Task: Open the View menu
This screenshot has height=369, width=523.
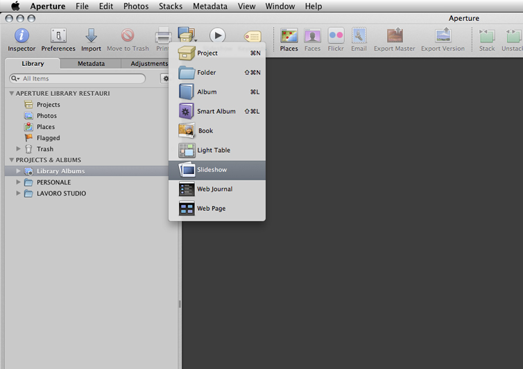Action: [x=246, y=6]
